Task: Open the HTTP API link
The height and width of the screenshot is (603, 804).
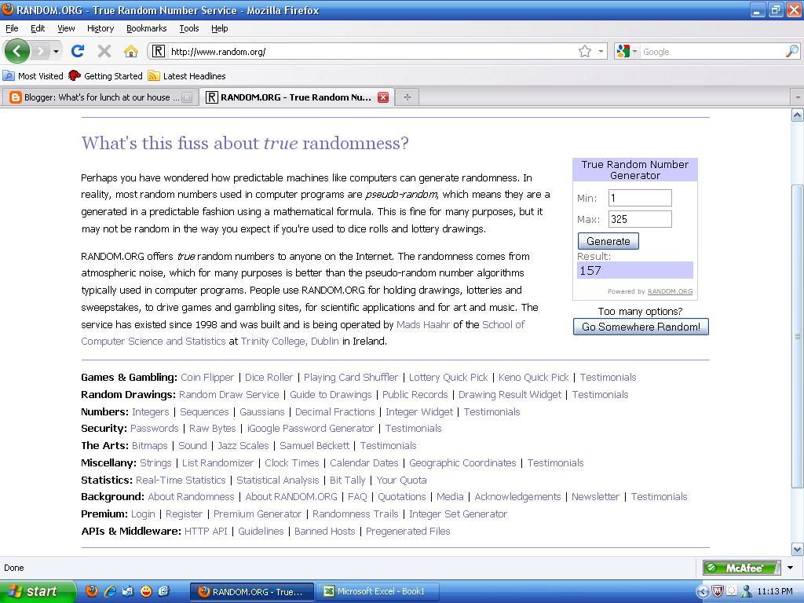Action: pyautogui.click(x=206, y=532)
